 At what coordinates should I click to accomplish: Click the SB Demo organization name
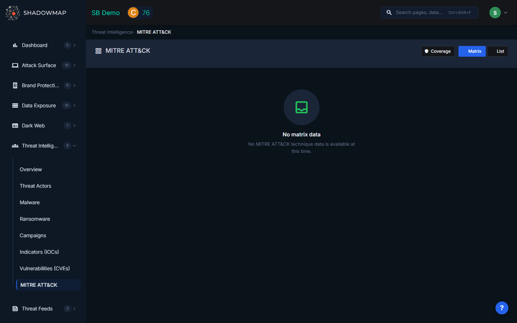coord(106,13)
